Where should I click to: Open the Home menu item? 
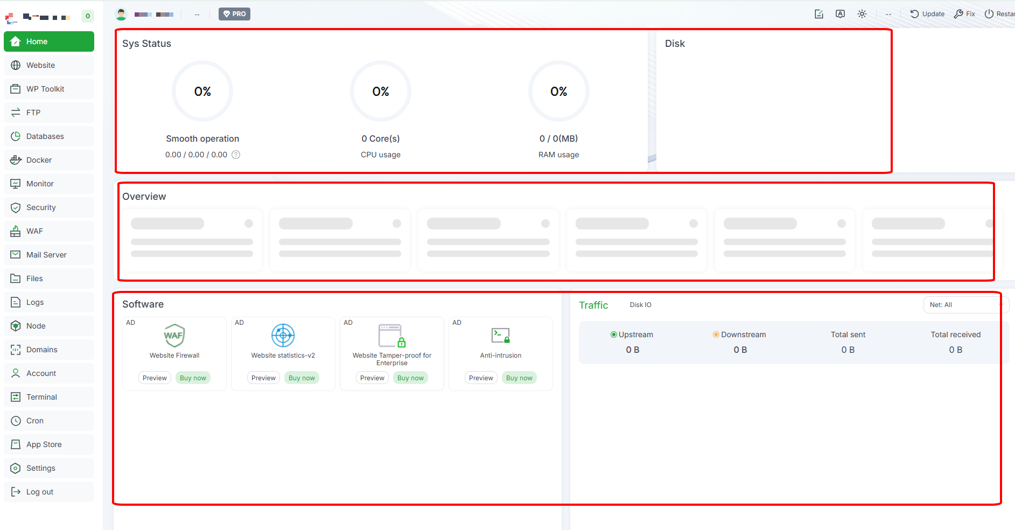point(49,41)
